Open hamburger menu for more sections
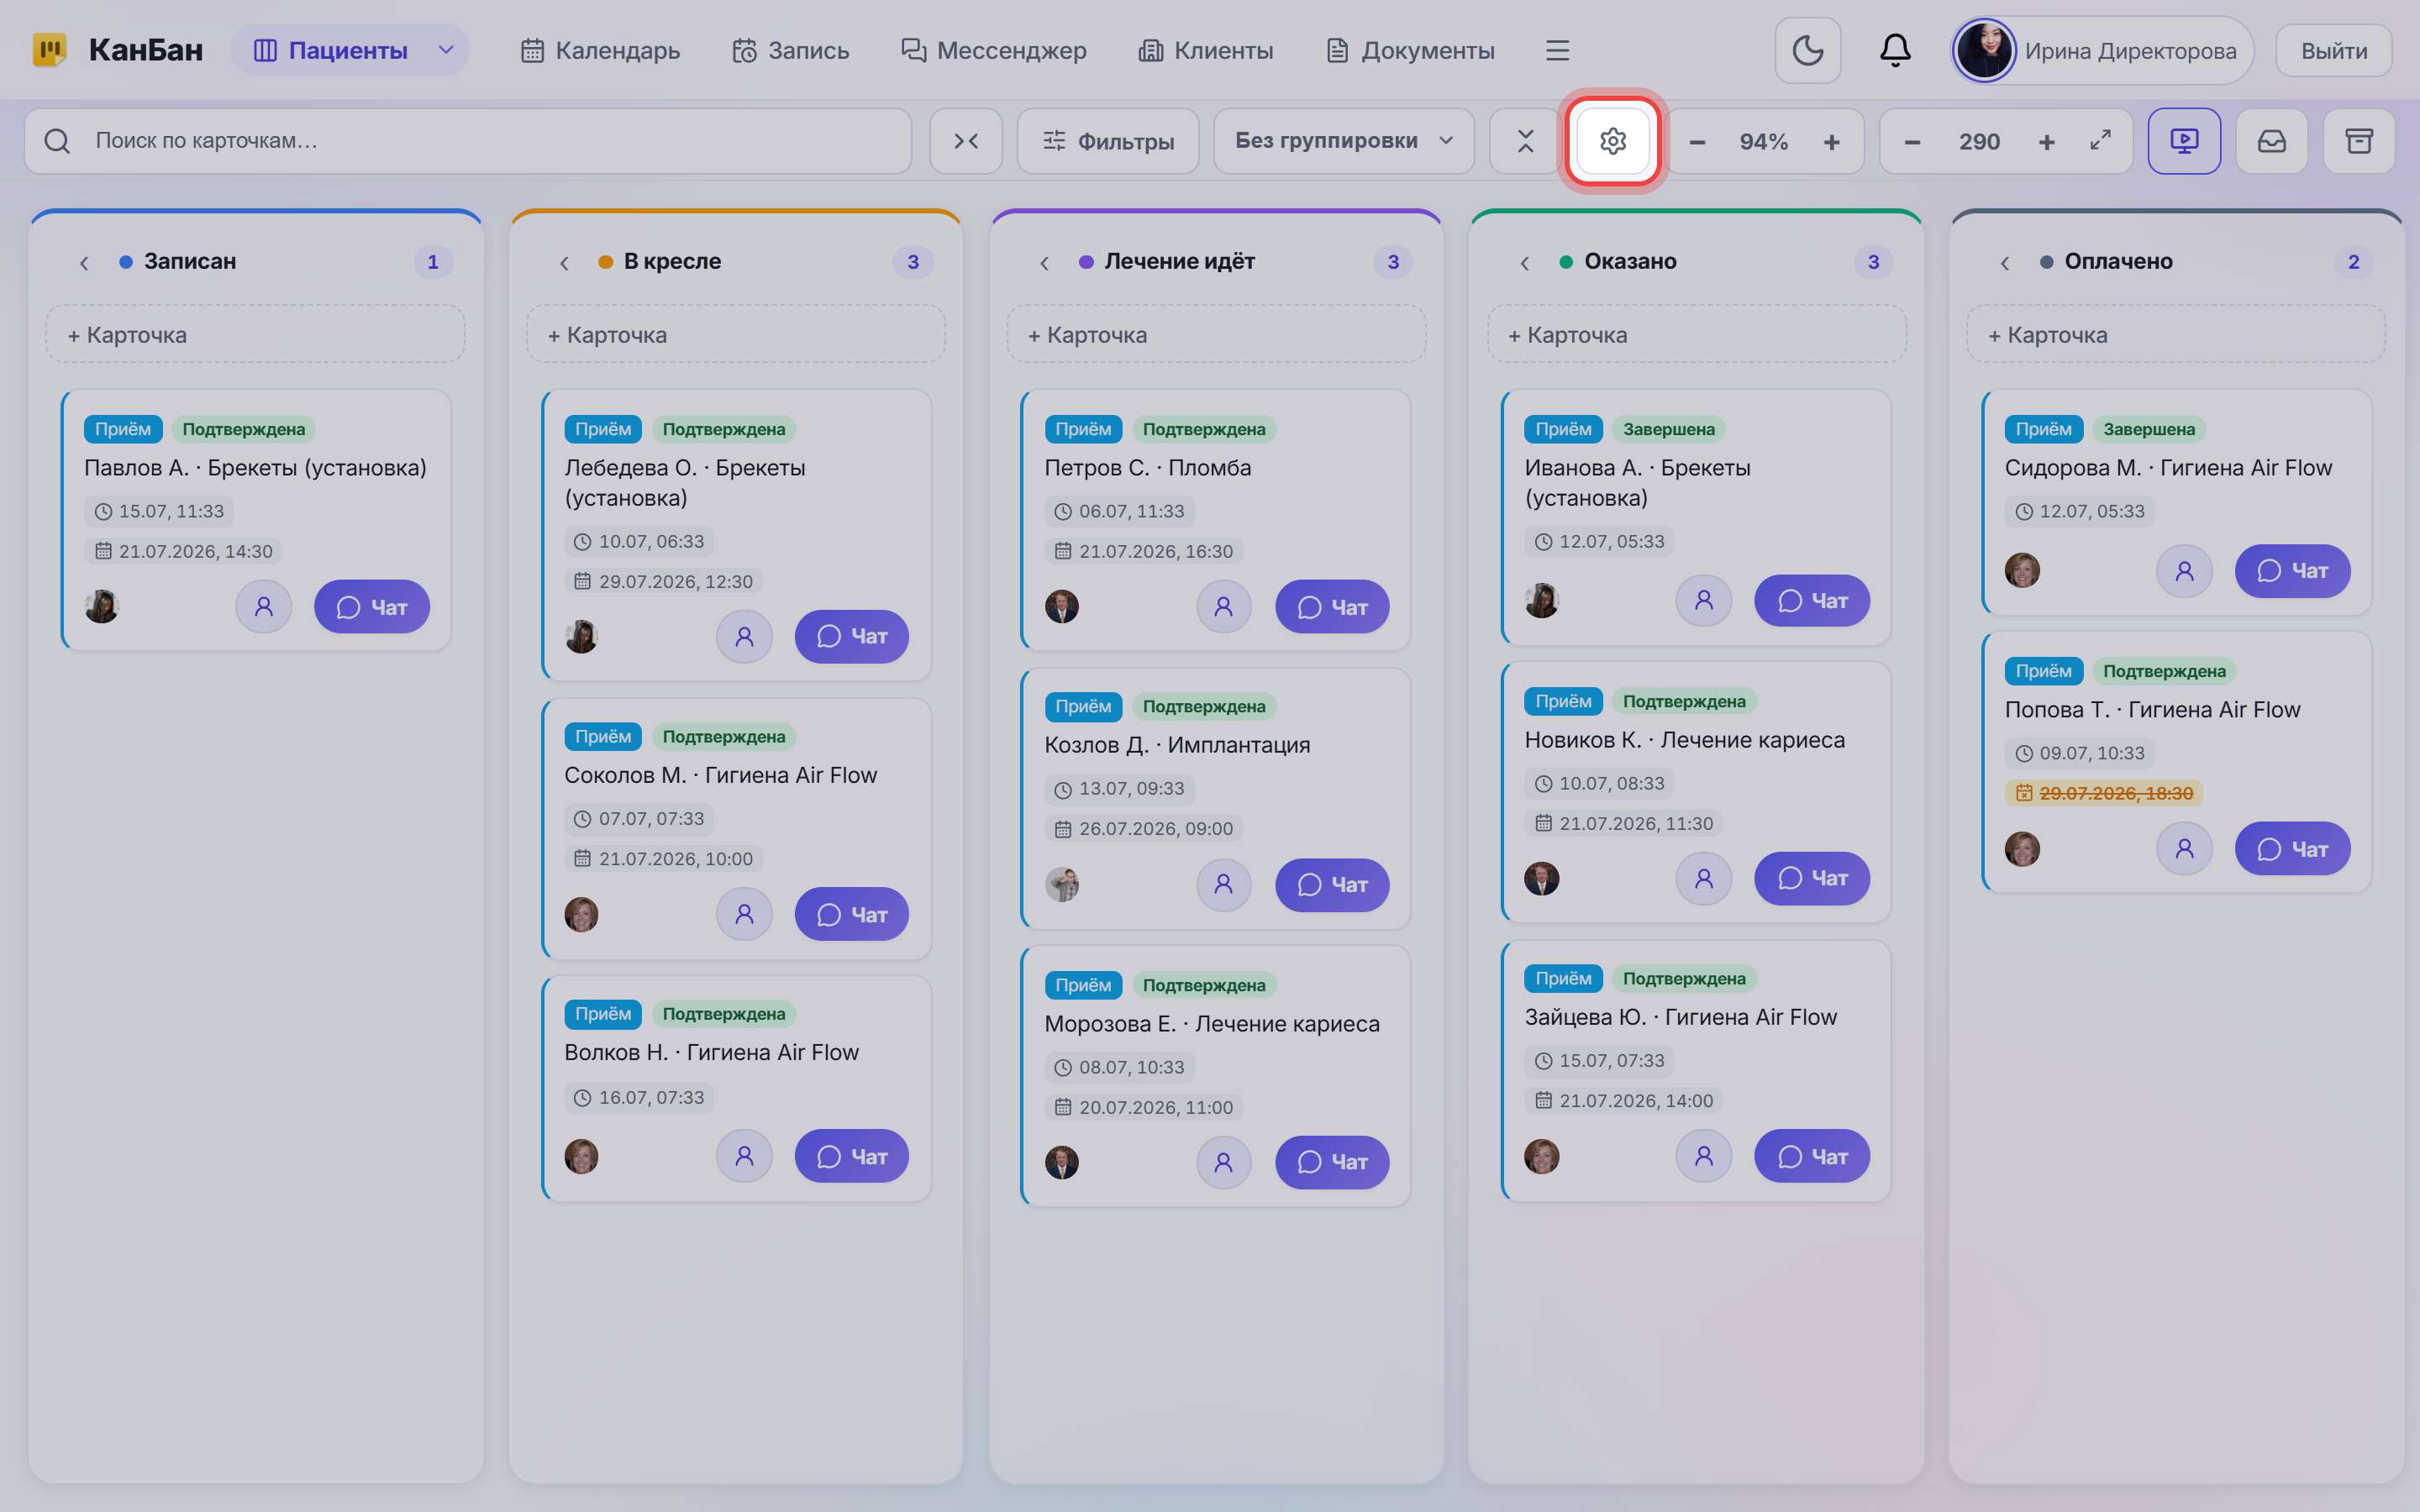This screenshot has width=2420, height=1512. click(x=1557, y=50)
